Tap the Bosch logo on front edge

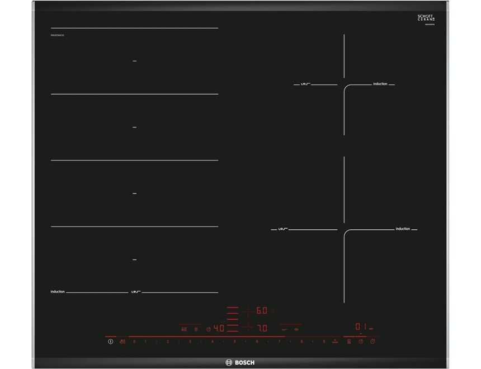[x=240, y=362]
